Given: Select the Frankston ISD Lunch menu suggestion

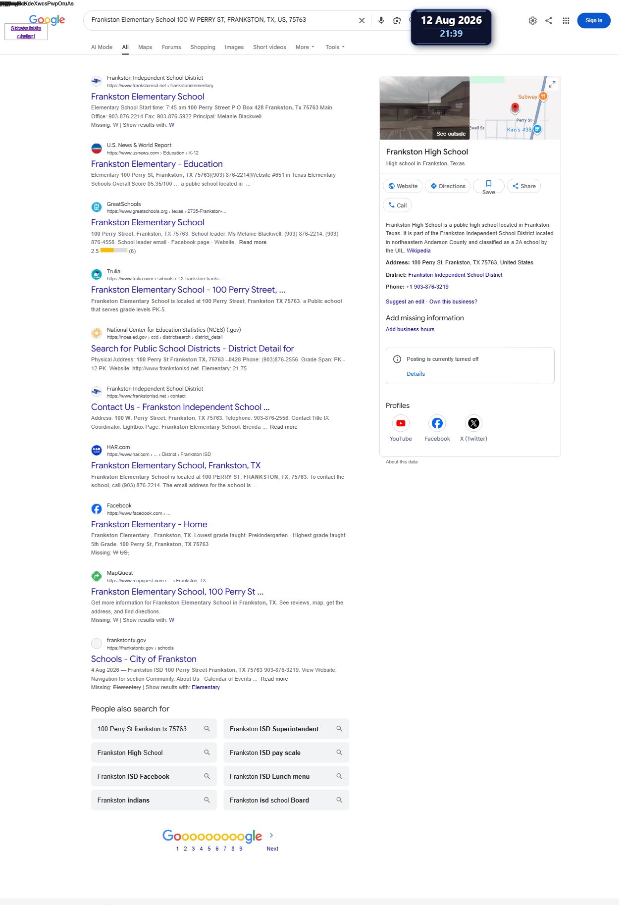Looking at the screenshot, I should (x=286, y=776).
